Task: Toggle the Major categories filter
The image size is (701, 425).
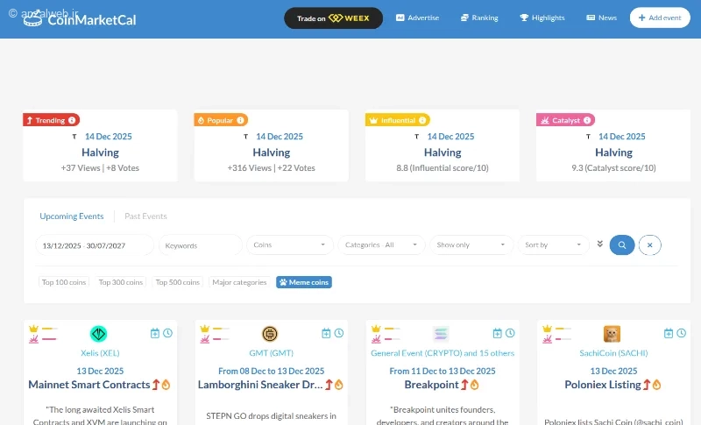Action: click(x=239, y=282)
